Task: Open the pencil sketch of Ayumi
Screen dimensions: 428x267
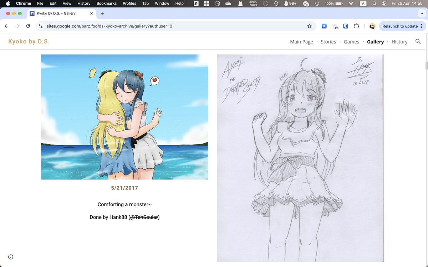Action: 300,158
